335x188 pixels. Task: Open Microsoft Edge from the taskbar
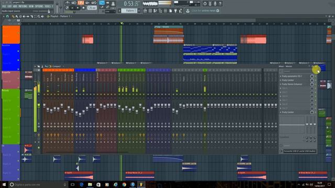point(82,184)
